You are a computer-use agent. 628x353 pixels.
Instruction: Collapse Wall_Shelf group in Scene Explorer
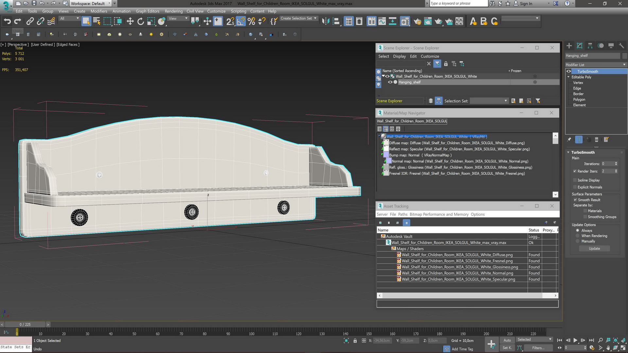click(x=383, y=76)
